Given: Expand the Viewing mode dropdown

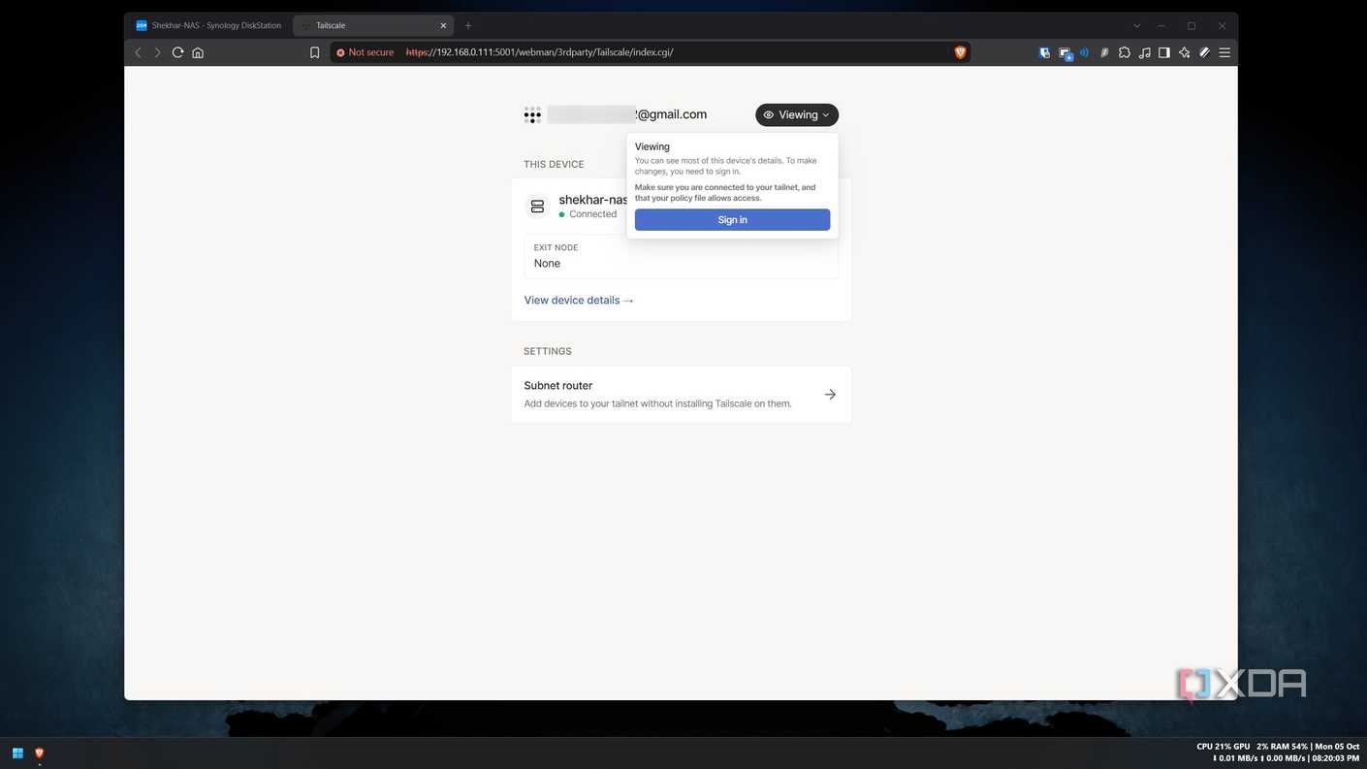Looking at the screenshot, I should click(797, 114).
